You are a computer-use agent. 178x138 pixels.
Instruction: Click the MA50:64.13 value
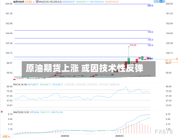pos(82,2)
